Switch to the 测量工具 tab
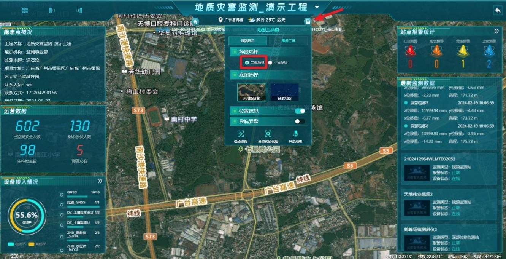The height and width of the screenshot is (259, 506). tap(289, 41)
